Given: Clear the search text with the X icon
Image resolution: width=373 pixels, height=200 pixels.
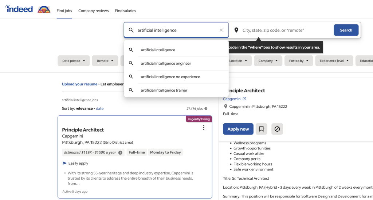Looking at the screenshot, I should 221,30.
